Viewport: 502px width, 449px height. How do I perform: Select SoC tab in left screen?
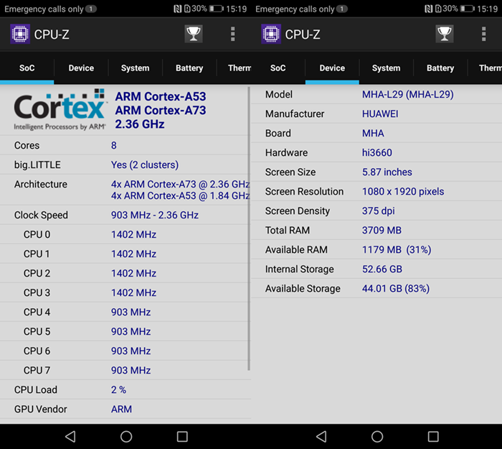coord(27,68)
